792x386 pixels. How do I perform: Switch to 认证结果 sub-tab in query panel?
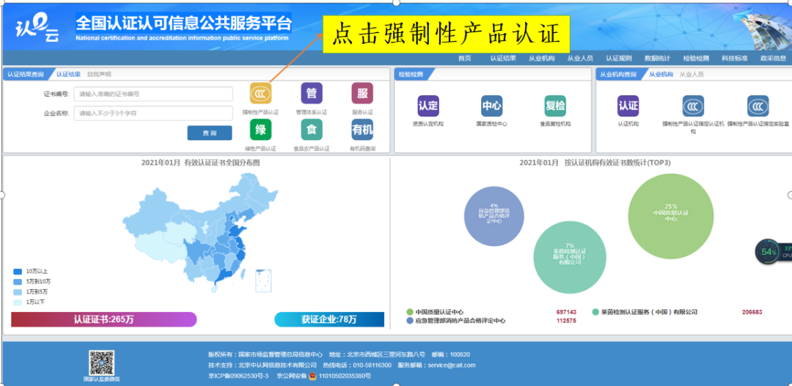pyautogui.click(x=68, y=75)
